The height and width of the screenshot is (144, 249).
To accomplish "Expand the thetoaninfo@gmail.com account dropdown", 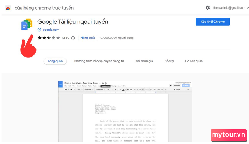I will 231,8.
